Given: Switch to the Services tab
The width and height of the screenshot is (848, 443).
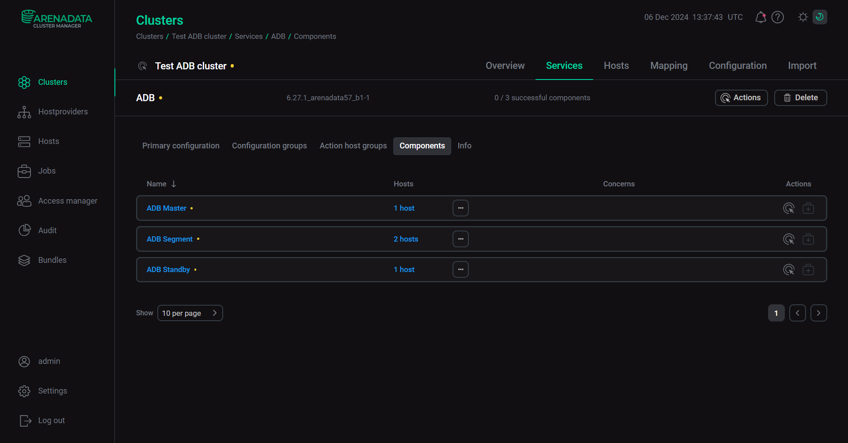Looking at the screenshot, I should (564, 66).
